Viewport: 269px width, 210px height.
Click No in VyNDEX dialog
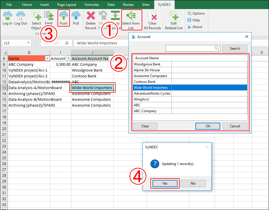(193, 183)
